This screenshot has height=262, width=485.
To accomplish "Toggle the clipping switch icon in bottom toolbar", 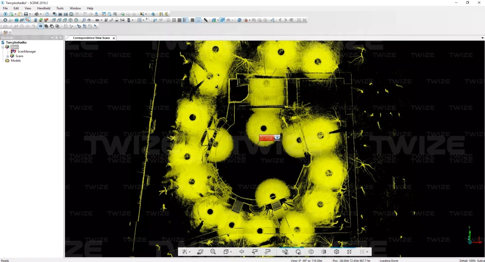I will [x=285, y=252].
